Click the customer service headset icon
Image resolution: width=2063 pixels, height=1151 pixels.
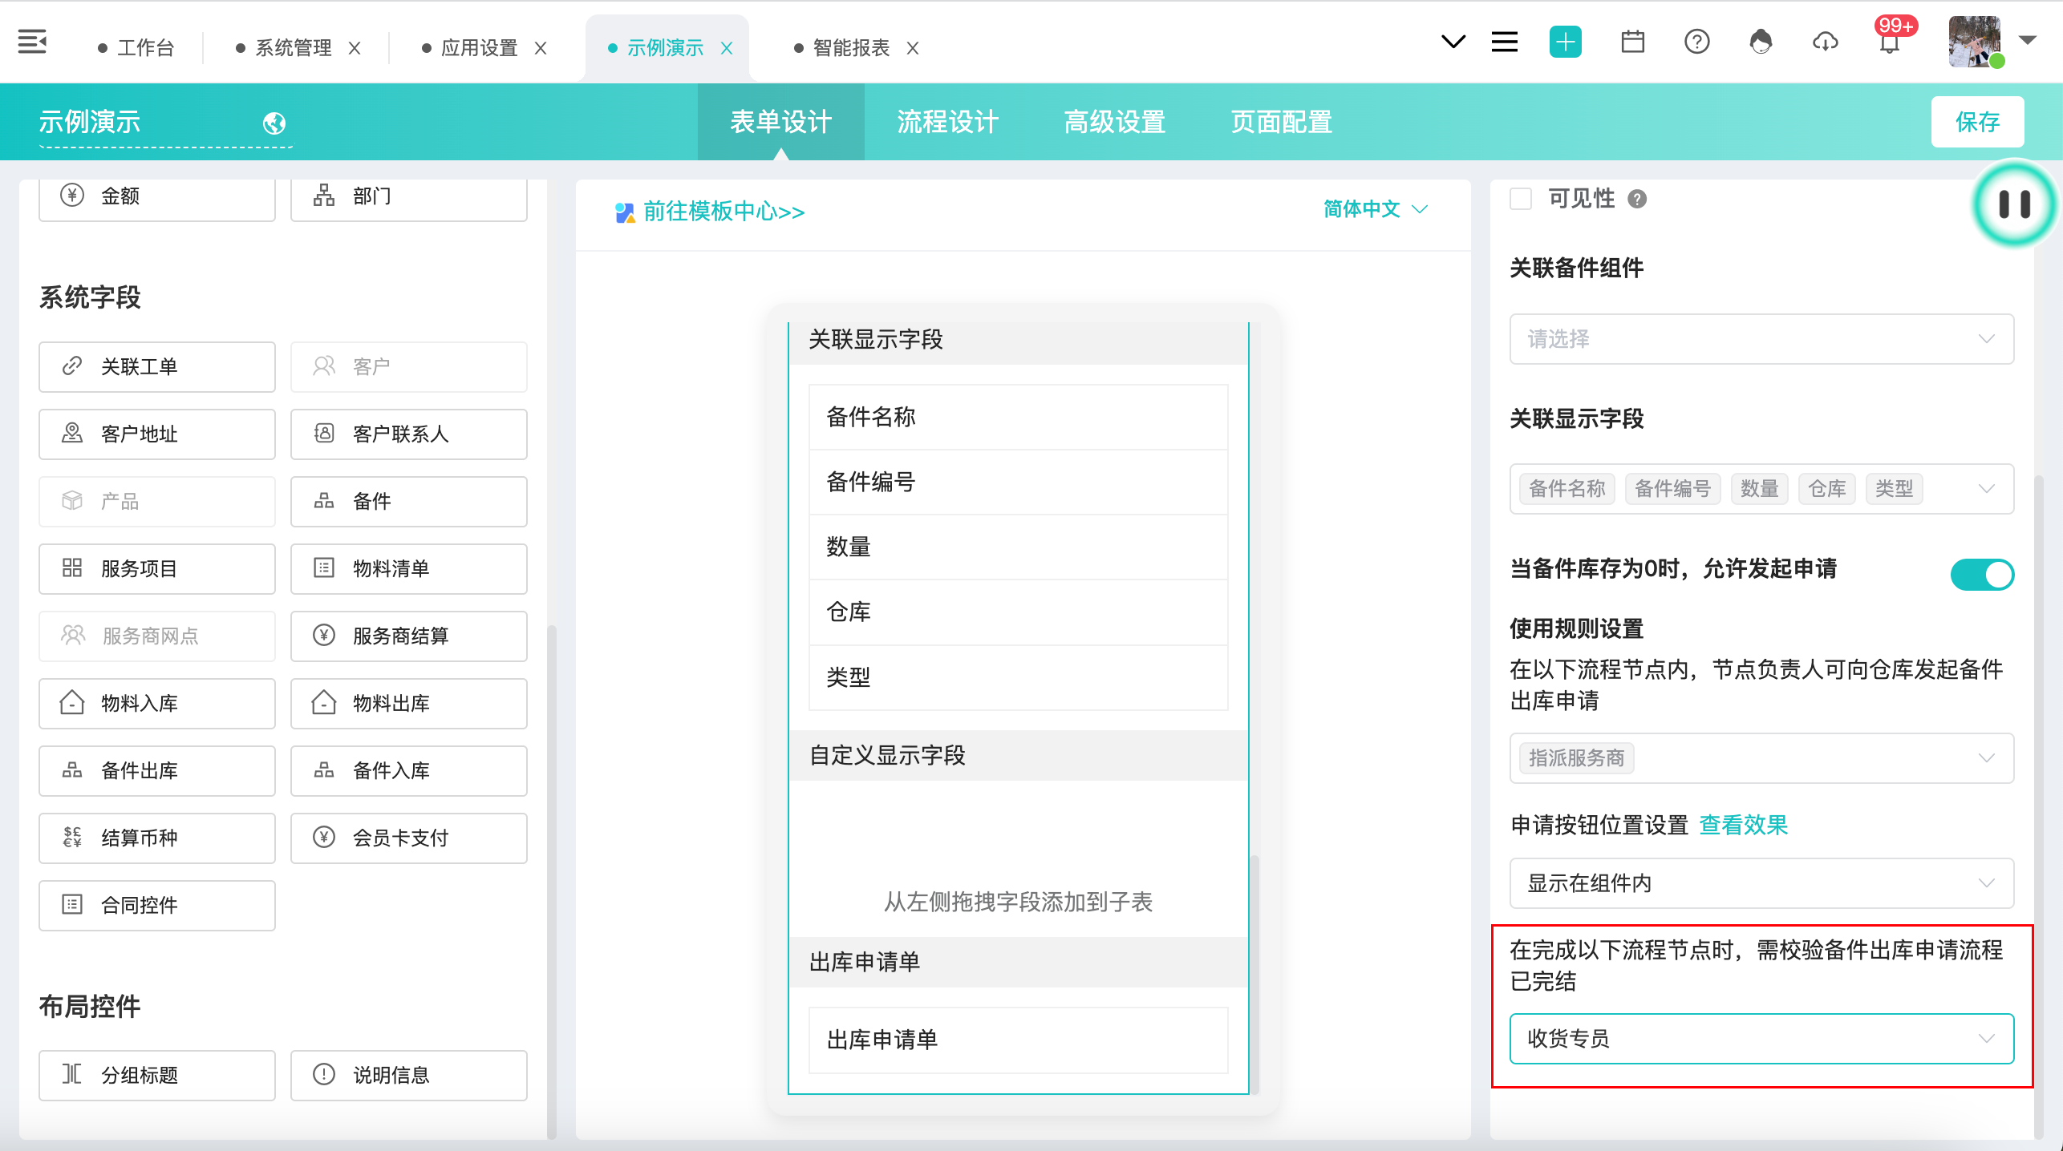[x=1761, y=42]
